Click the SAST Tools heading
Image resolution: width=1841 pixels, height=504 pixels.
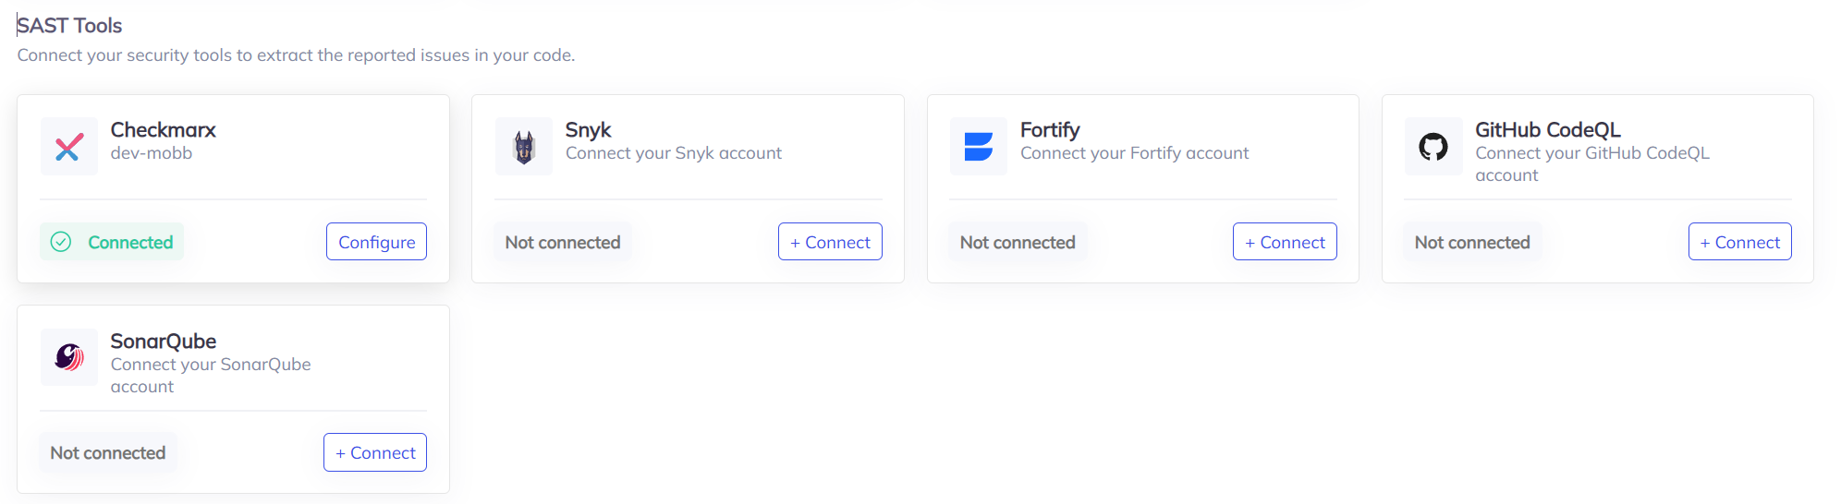pos(70,26)
